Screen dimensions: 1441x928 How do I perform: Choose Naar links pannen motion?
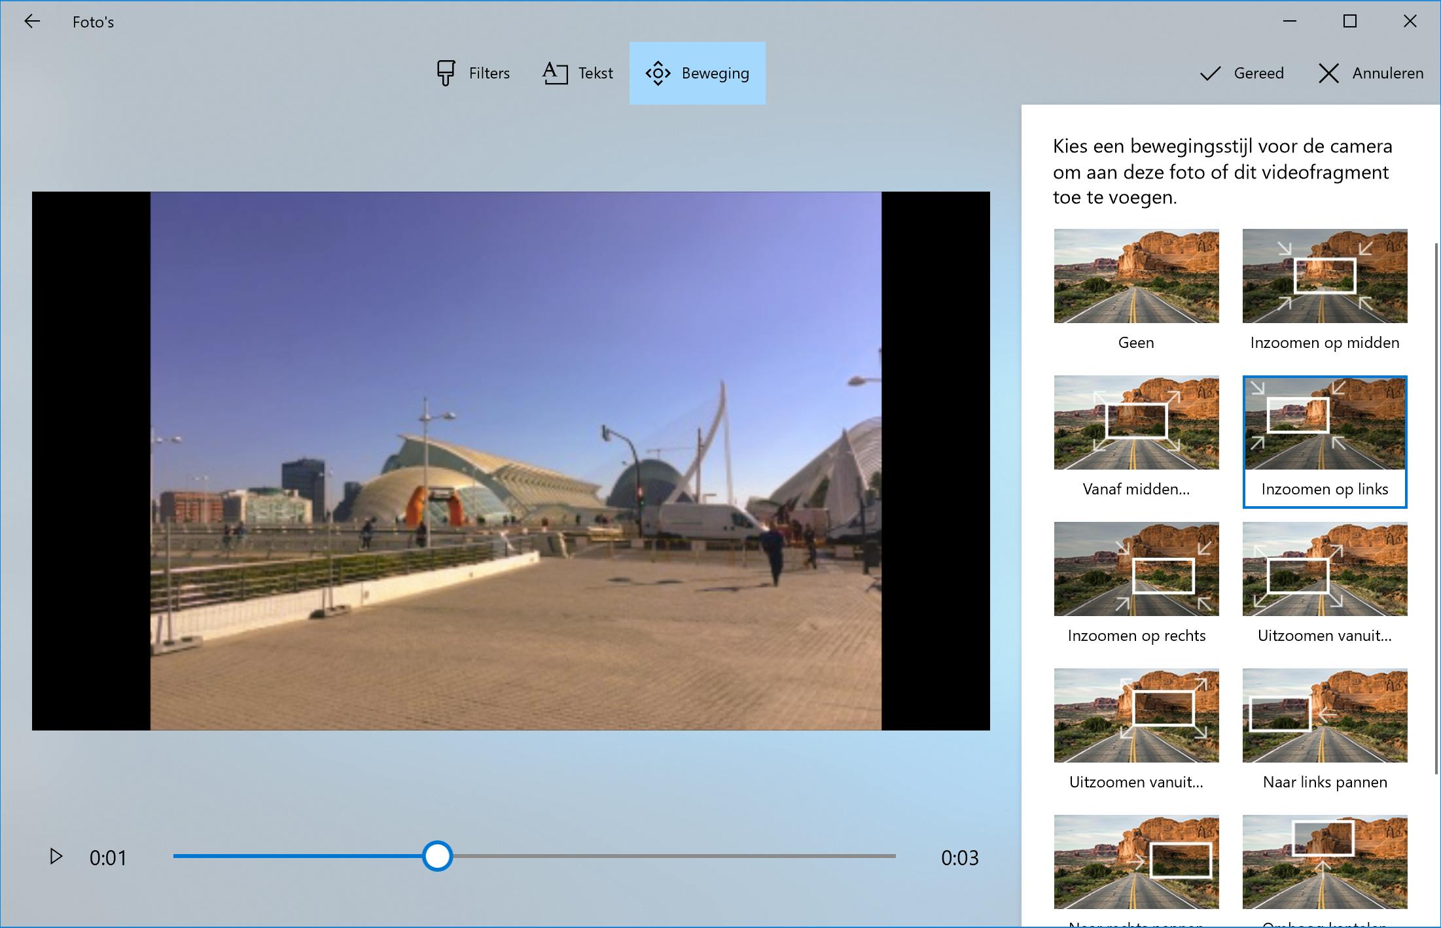tap(1325, 715)
